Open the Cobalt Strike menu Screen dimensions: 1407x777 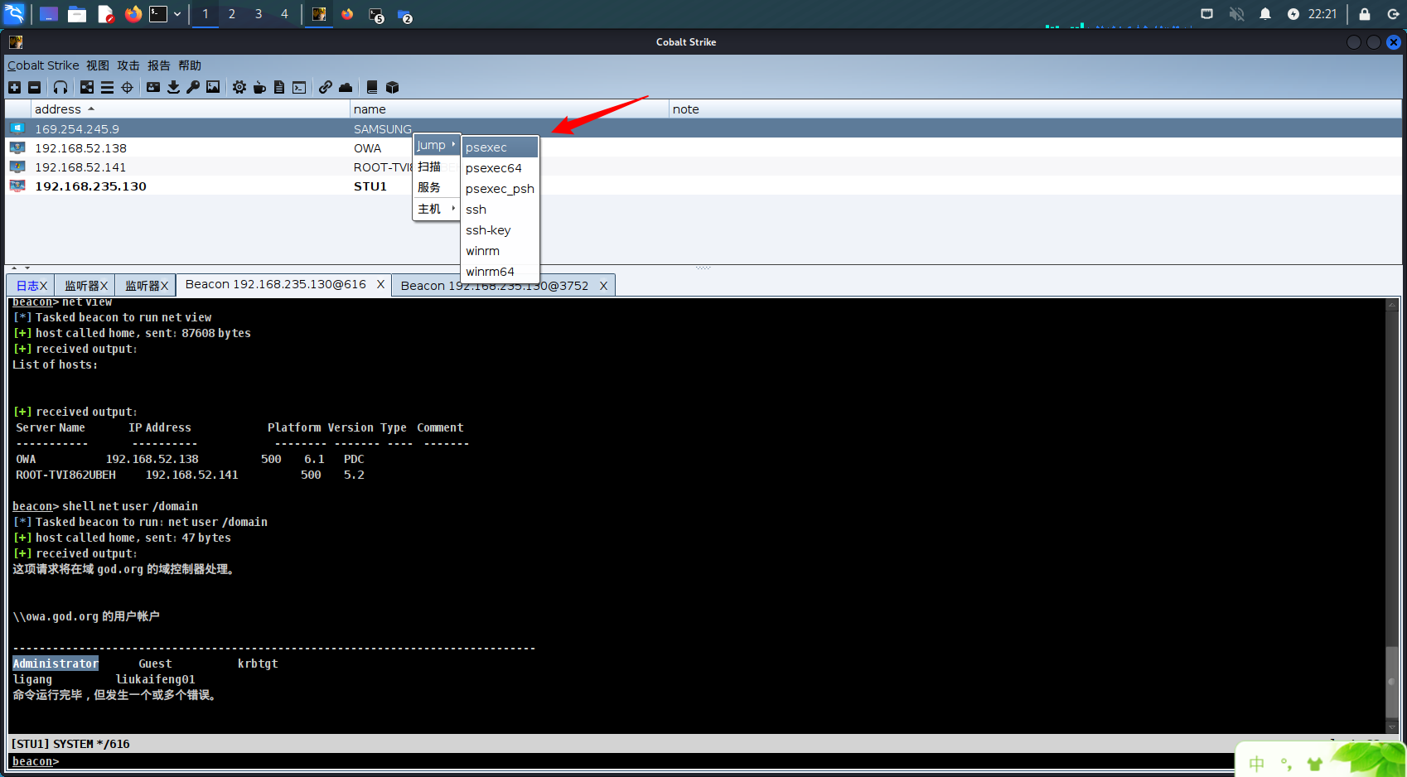[43, 65]
